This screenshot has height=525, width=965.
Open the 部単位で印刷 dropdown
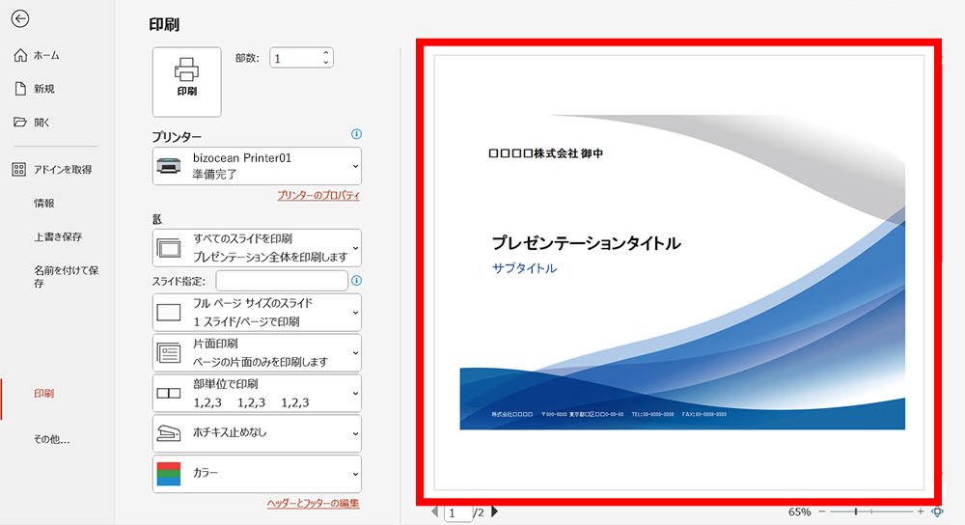(258, 393)
